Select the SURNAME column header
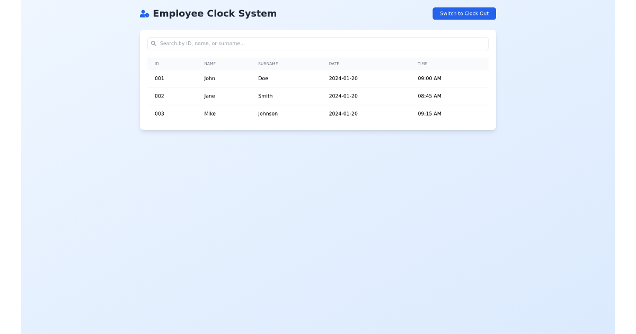The image size is (636, 334). click(x=268, y=64)
